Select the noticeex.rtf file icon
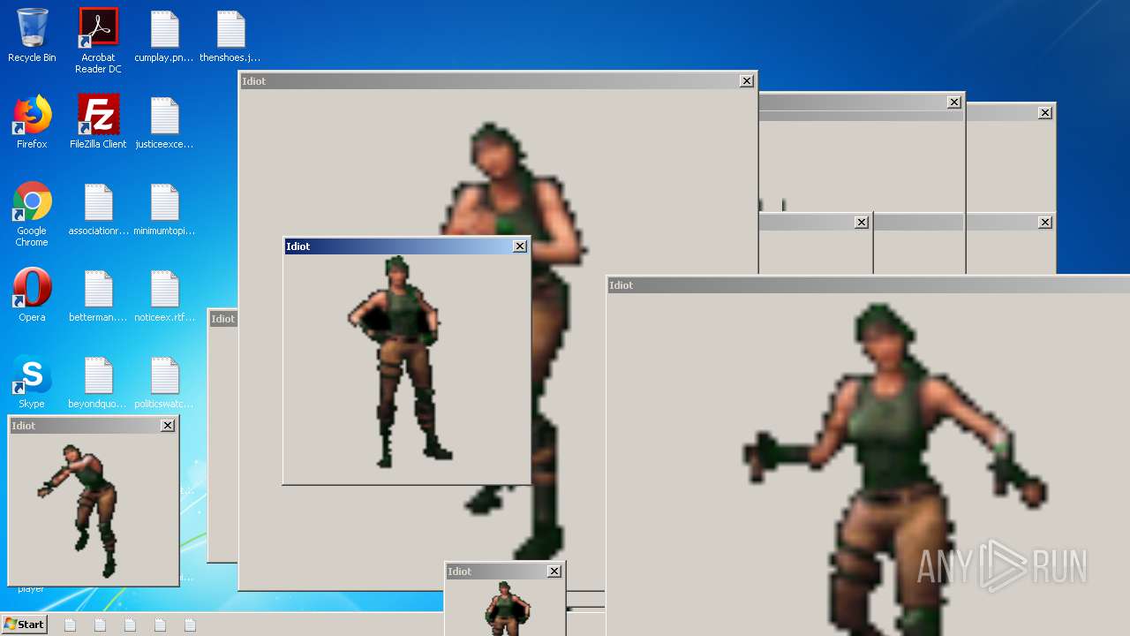This screenshot has height=636, width=1130. (x=164, y=295)
